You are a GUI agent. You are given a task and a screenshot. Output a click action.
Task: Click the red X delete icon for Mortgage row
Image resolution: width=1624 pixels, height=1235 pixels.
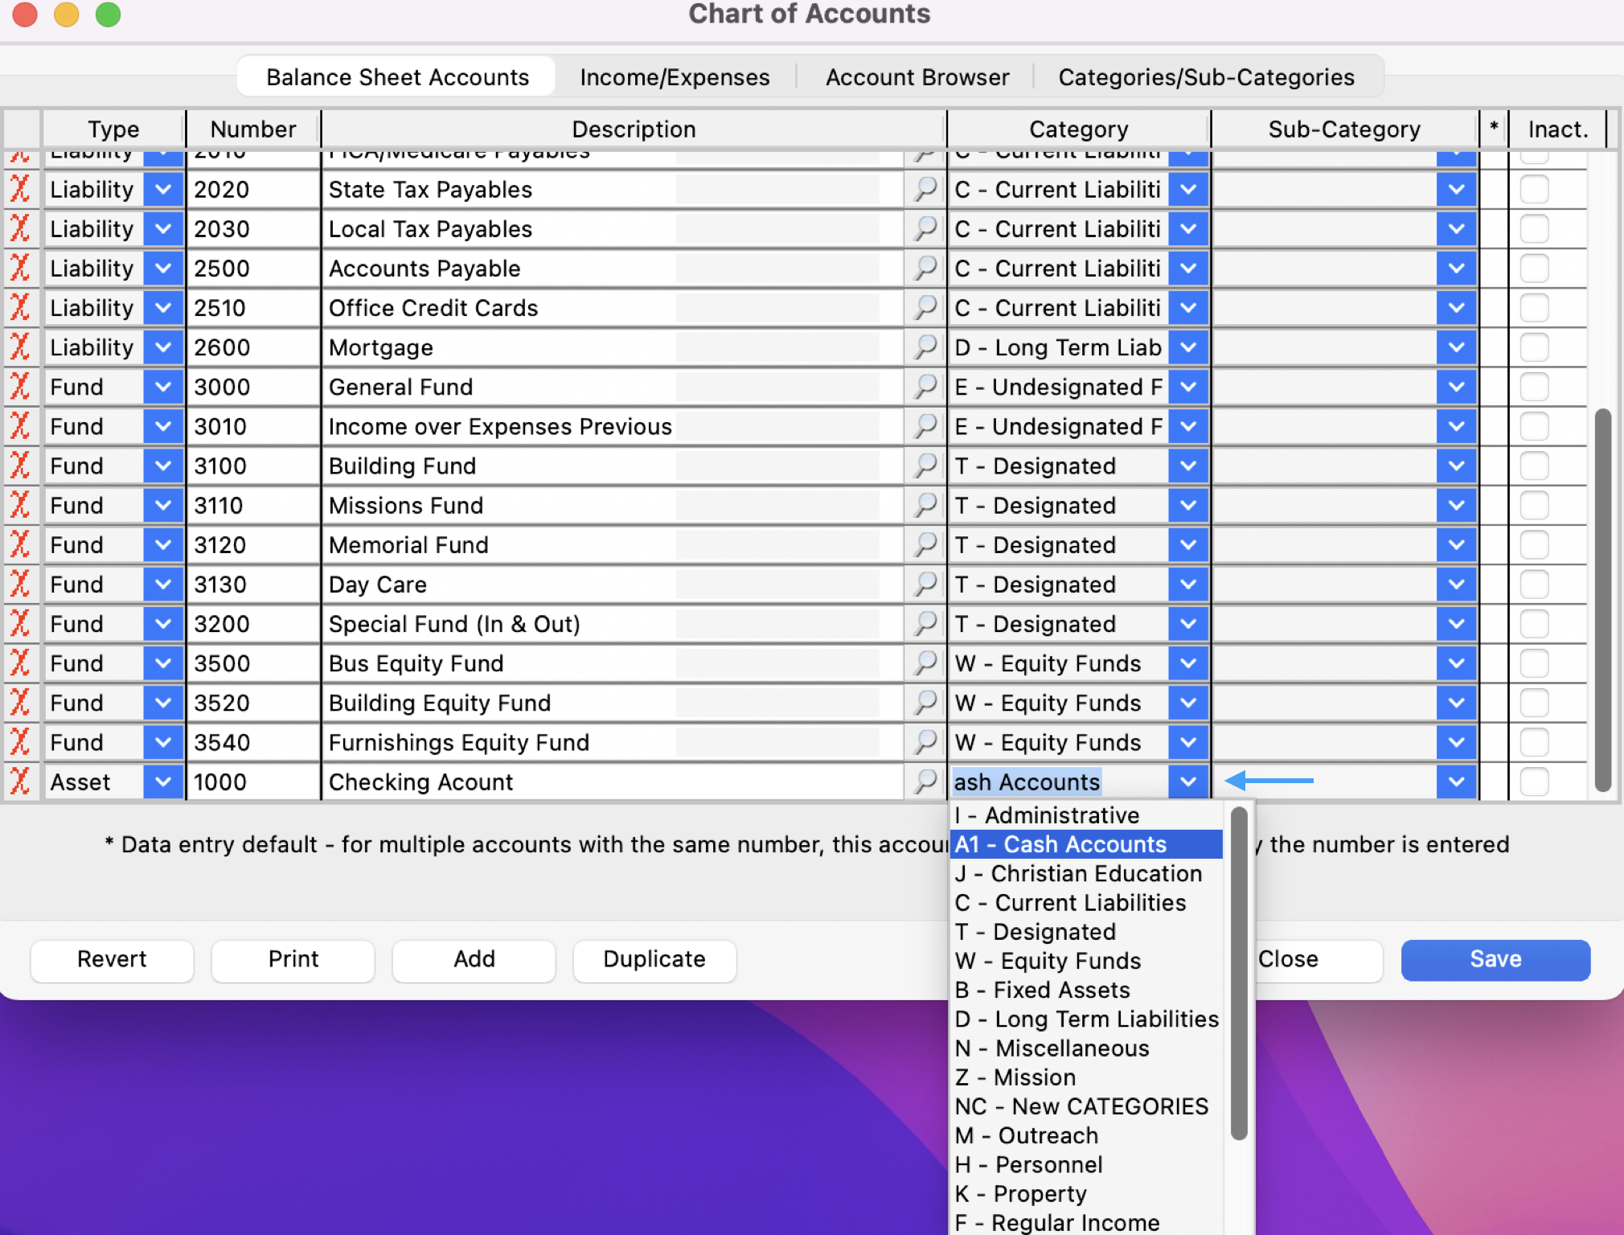pos(20,347)
